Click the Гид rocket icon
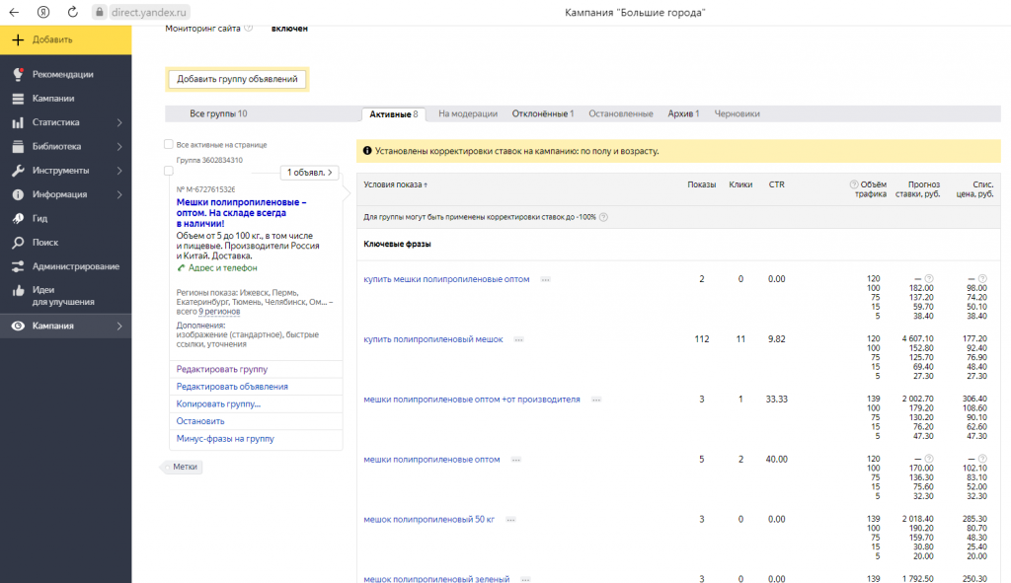The image size is (1011, 583). 18,218
